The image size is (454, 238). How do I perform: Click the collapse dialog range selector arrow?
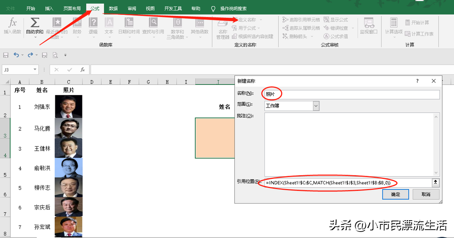[x=435, y=183]
